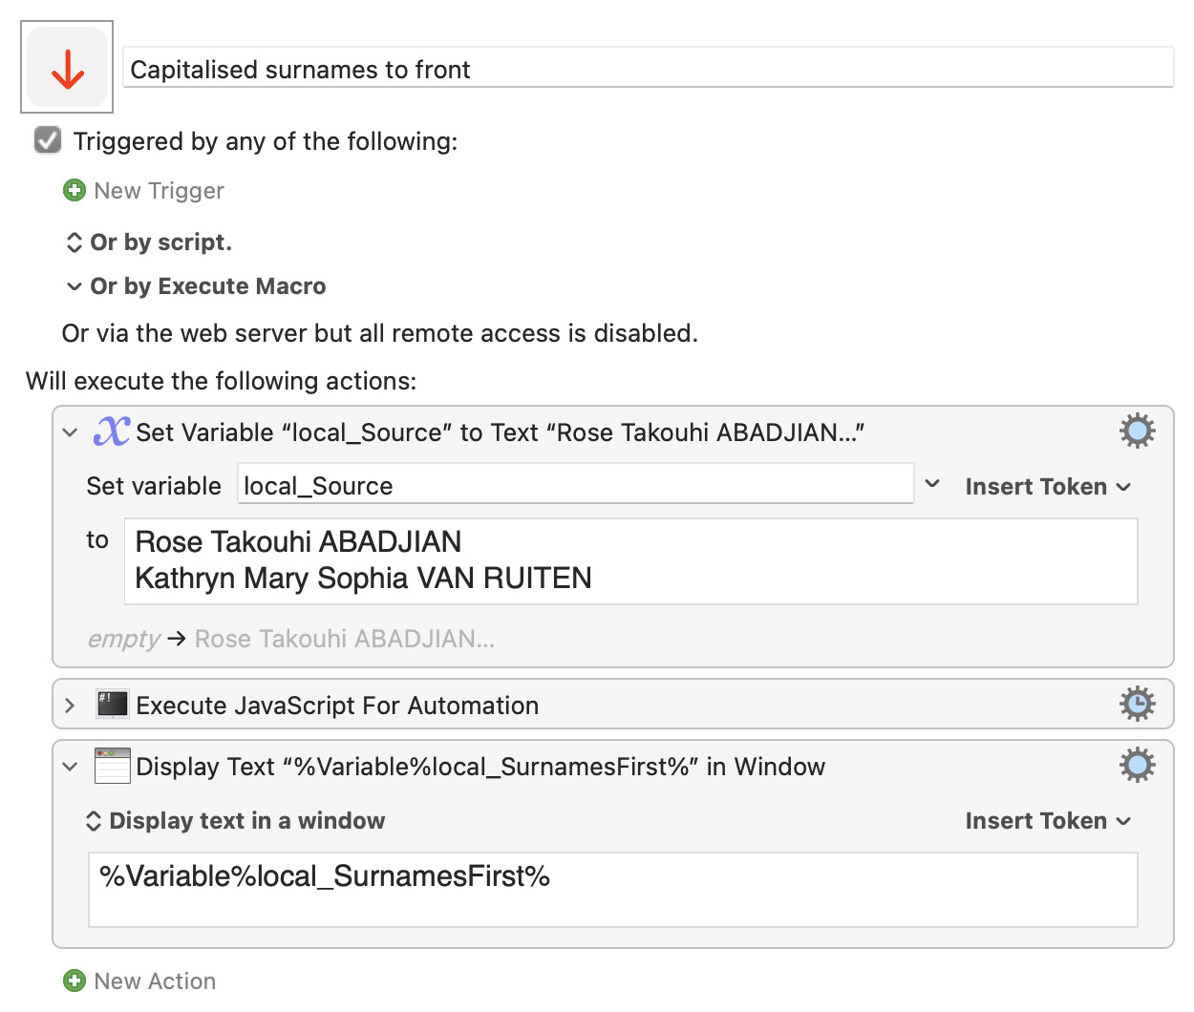Collapse the Set Variable action
1194x1012 pixels.
coord(70,432)
